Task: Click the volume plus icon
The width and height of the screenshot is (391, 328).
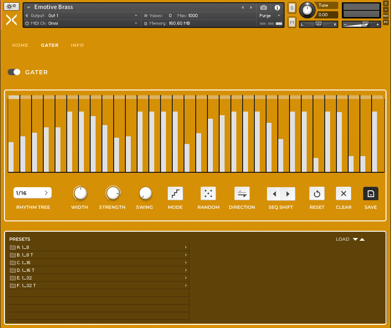Action: pos(377,24)
